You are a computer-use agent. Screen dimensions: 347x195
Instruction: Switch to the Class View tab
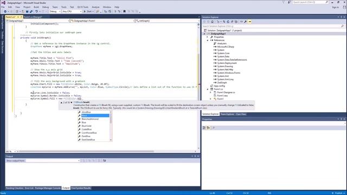click(x=241, y=114)
